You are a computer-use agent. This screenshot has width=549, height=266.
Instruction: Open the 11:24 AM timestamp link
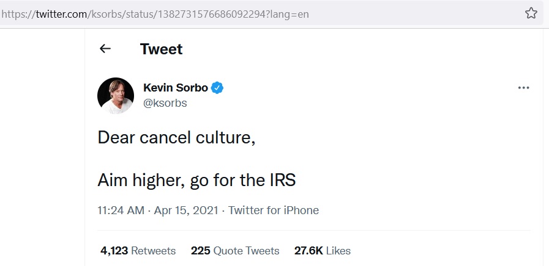121,210
